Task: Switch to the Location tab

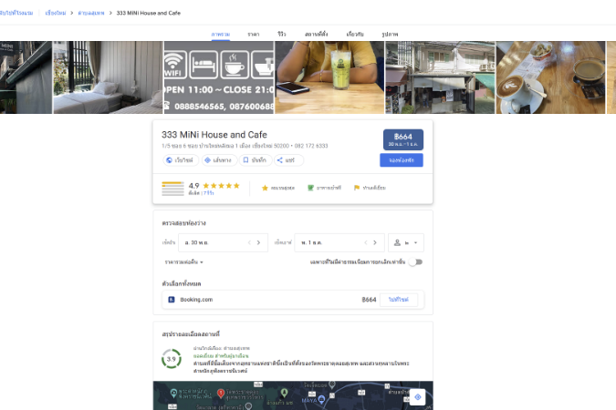Action: (x=317, y=34)
